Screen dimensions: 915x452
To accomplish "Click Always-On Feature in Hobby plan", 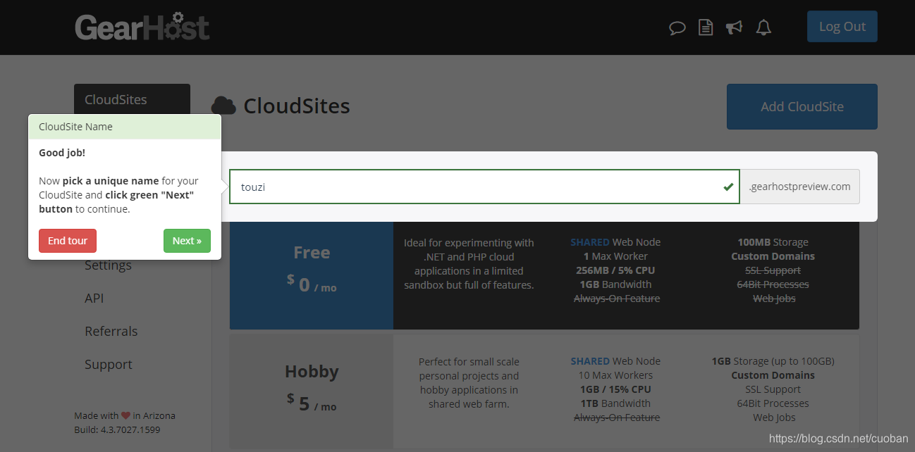I will (616, 418).
